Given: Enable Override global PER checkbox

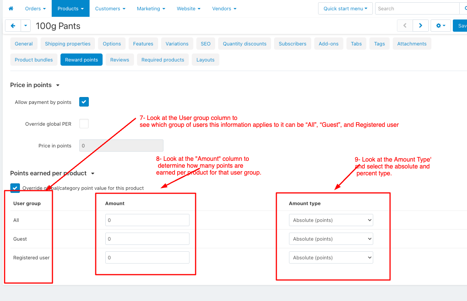Looking at the screenshot, I should click(84, 124).
